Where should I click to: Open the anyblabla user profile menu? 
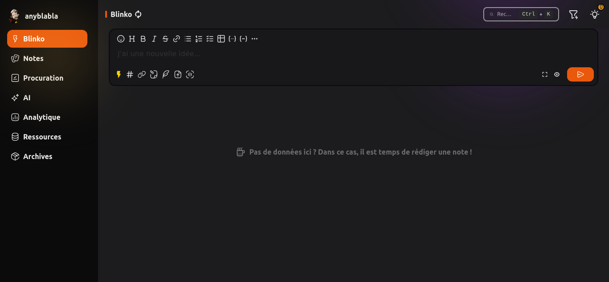[34, 16]
